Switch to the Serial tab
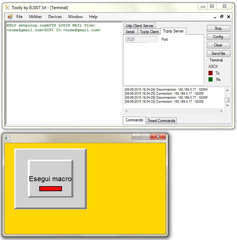237x240 pixels. click(130, 32)
